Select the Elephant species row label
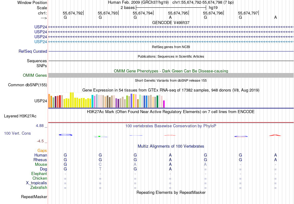The height and width of the screenshot is (204, 294). (x=38, y=174)
